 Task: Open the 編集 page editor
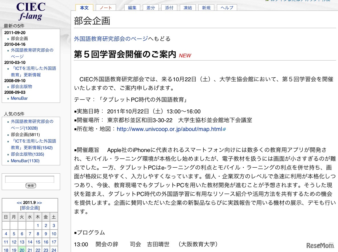(x=132, y=8)
